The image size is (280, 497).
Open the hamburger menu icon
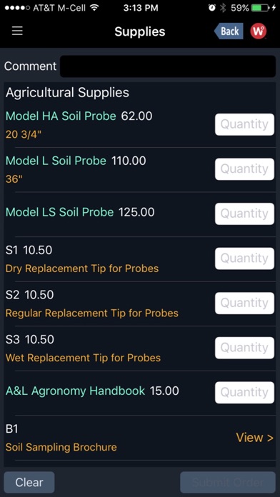17,31
